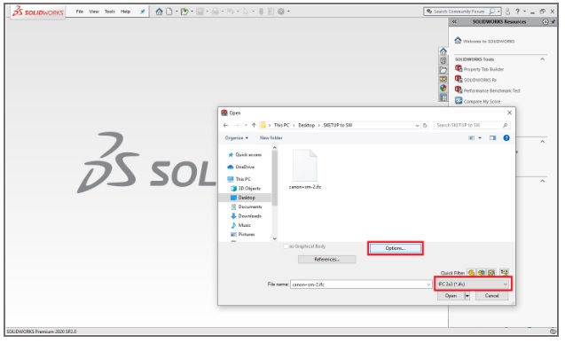The height and width of the screenshot is (343, 565).
Task: Click the New document icon in toolbar
Action: (x=169, y=12)
